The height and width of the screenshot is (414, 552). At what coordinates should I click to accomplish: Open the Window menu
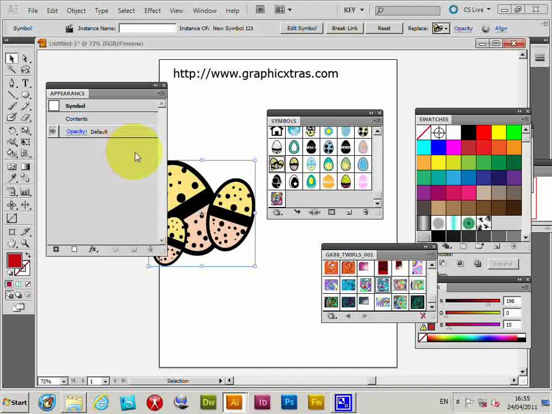[x=205, y=10]
